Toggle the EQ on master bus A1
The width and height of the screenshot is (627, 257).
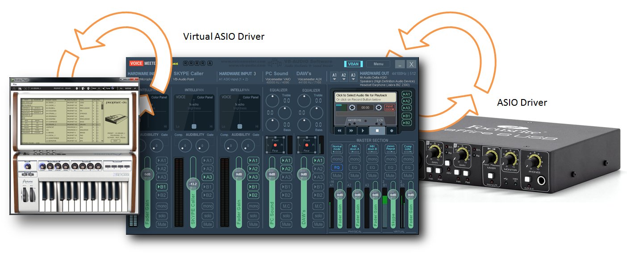pos(337,167)
